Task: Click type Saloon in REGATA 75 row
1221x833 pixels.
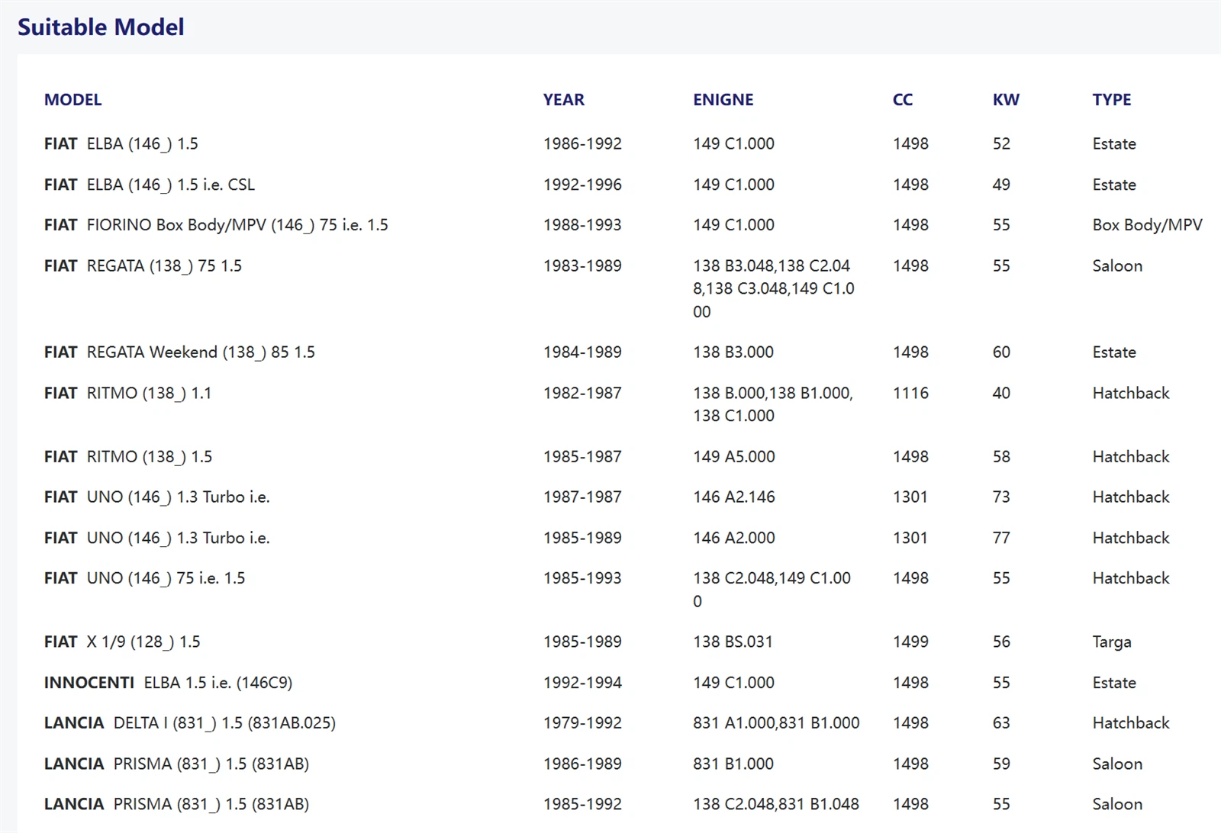Action: [x=1117, y=266]
